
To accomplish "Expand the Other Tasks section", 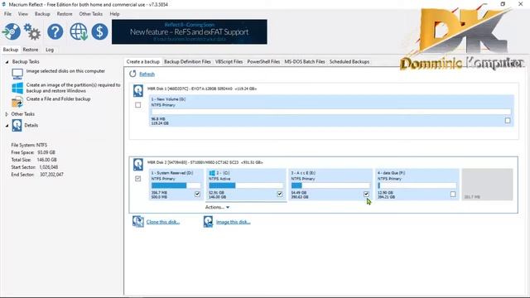I will [7, 114].
